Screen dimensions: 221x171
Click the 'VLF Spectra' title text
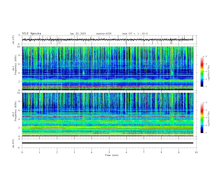[32, 34]
